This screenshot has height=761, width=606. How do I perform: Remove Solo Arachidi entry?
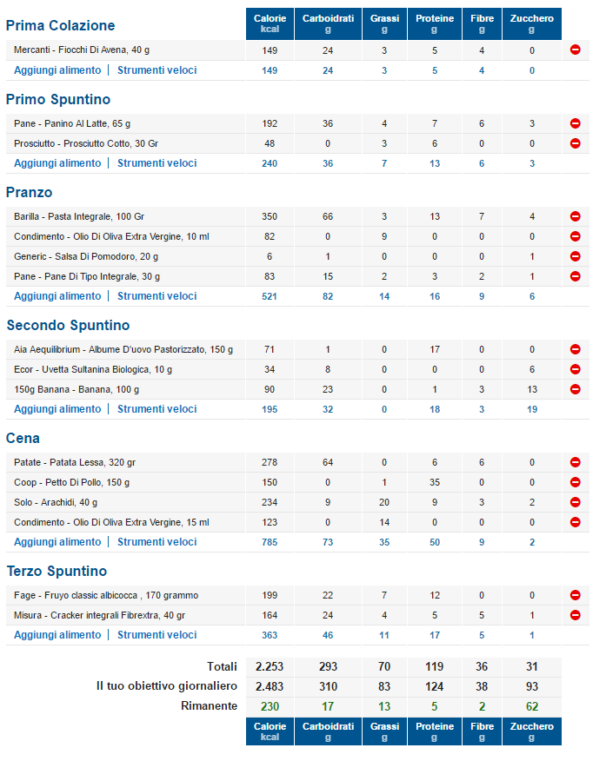pyautogui.click(x=575, y=502)
